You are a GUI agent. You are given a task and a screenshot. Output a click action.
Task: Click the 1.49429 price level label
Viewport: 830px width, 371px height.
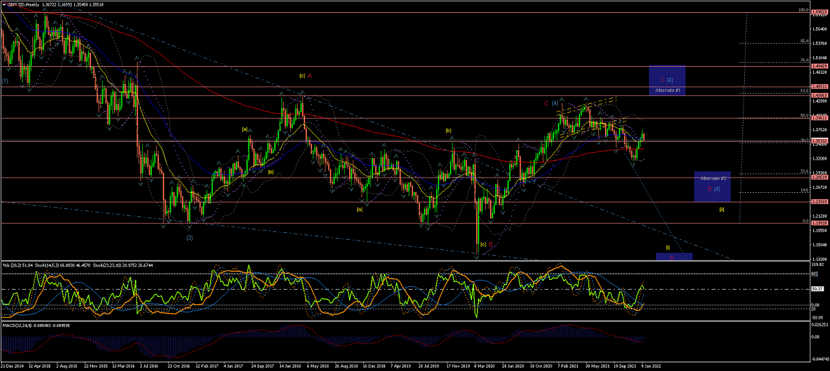click(820, 66)
